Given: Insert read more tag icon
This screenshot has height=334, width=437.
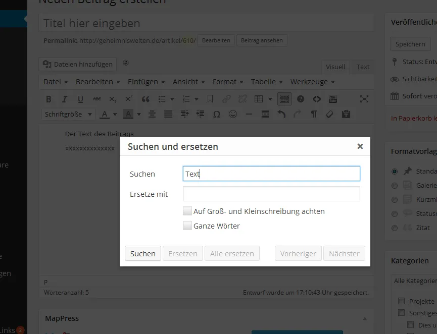Looking at the screenshot, I should tap(265, 114).
